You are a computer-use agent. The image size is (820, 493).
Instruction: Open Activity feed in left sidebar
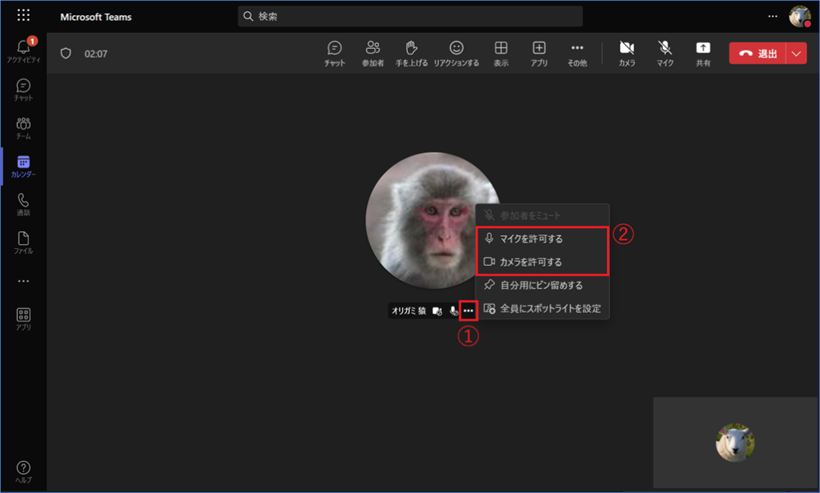23,50
